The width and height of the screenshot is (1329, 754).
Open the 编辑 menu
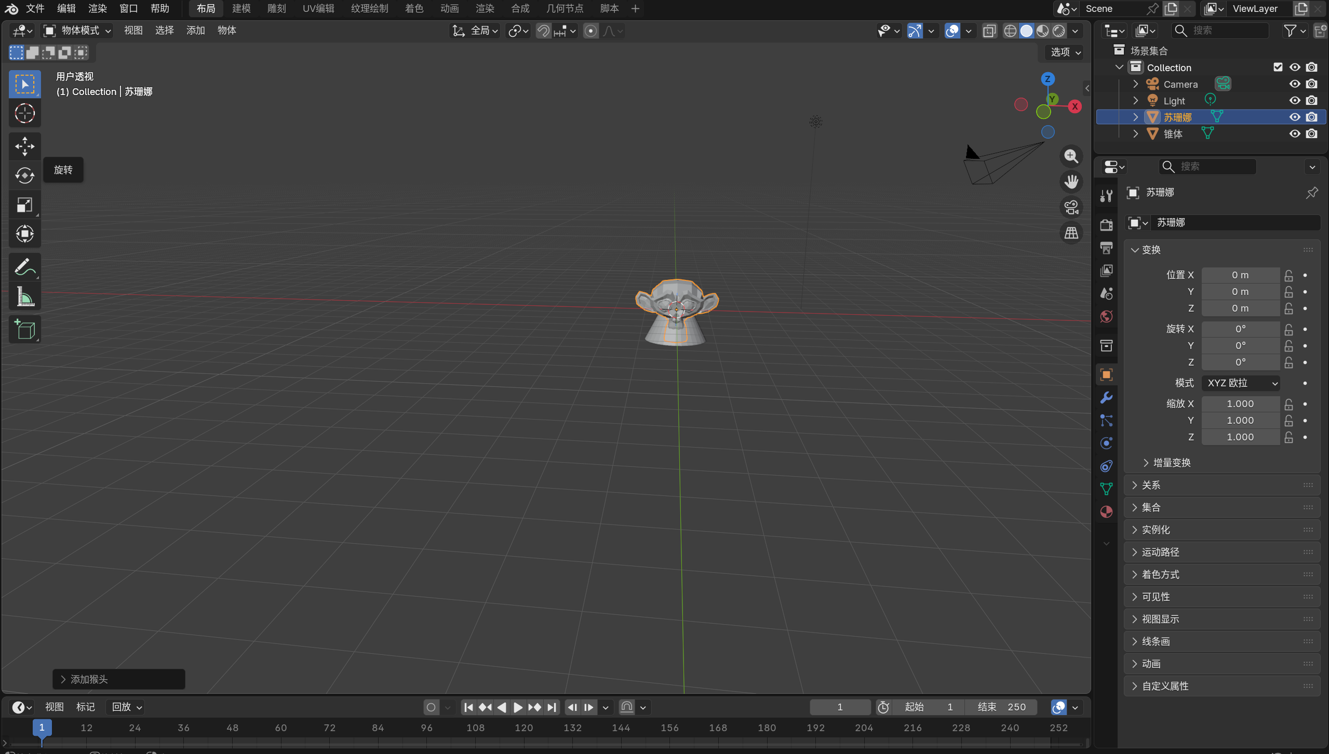pos(66,8)
